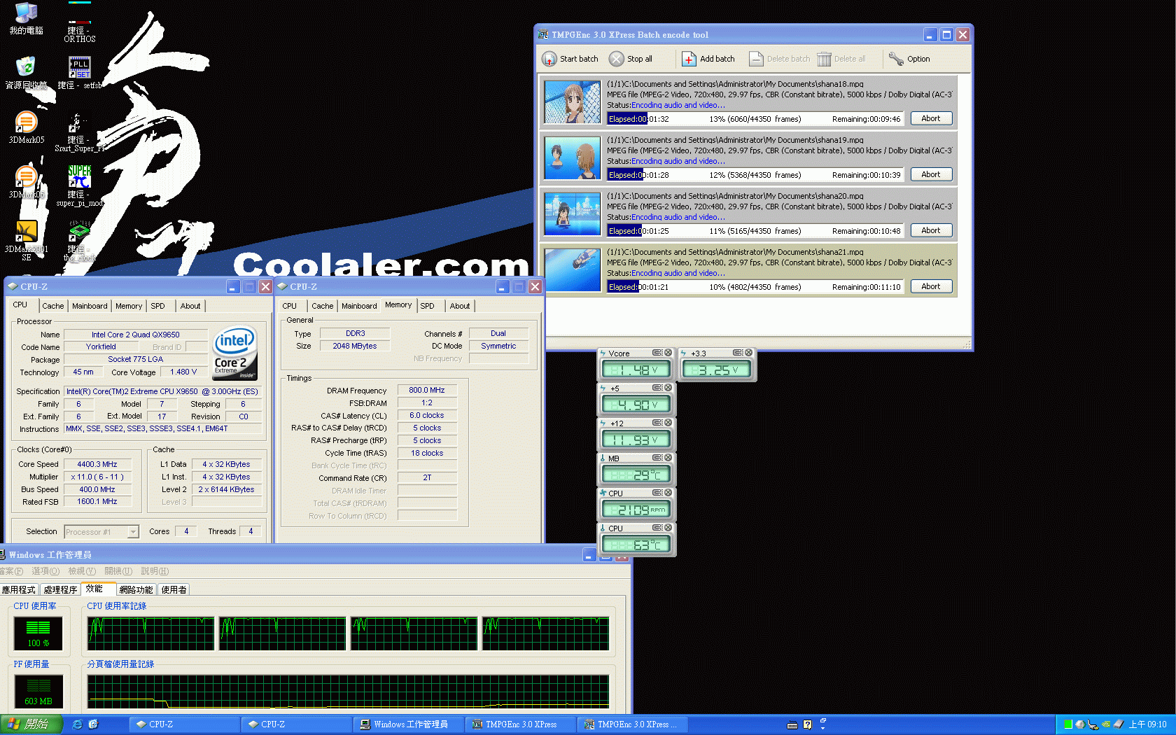Image resolution: width=1176 pixels, height=735 pixels.
Task: Switch to Memory tab in left CPU-Z
Action: pos(129,306)
